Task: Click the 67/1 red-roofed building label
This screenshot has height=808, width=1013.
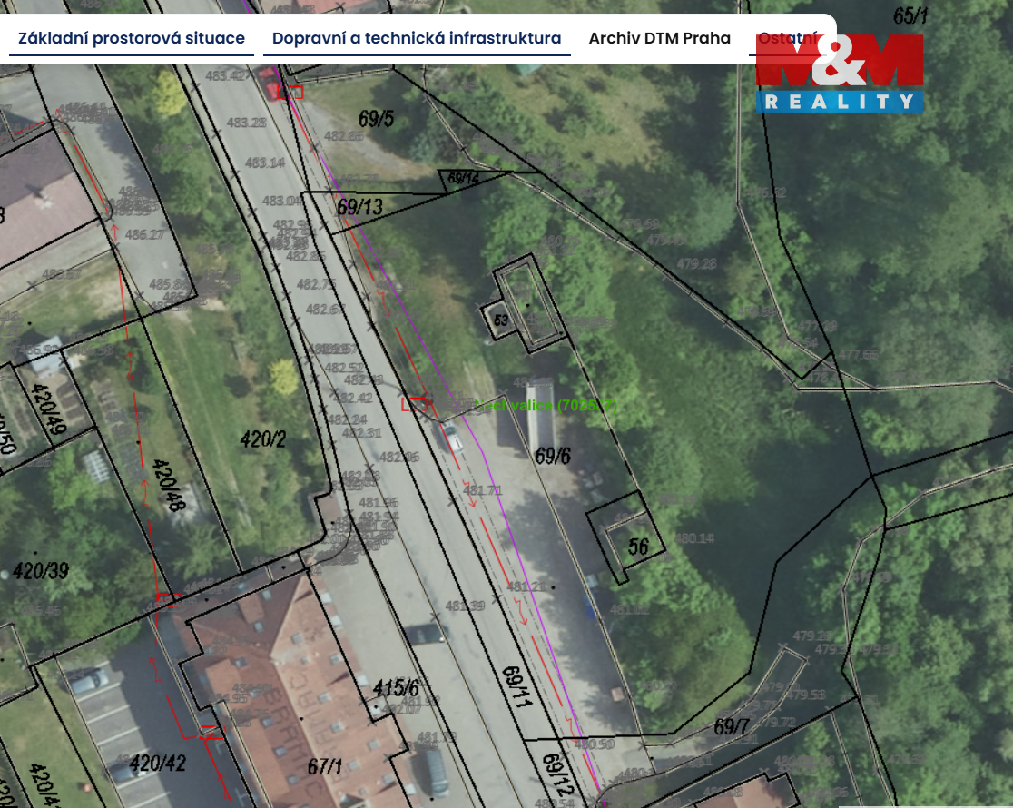Action: (x=324, y=766)
